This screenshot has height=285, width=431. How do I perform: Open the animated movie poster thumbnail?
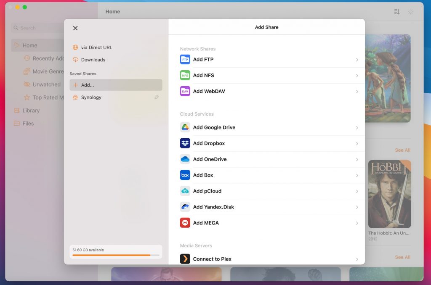(x=388, y=78)
